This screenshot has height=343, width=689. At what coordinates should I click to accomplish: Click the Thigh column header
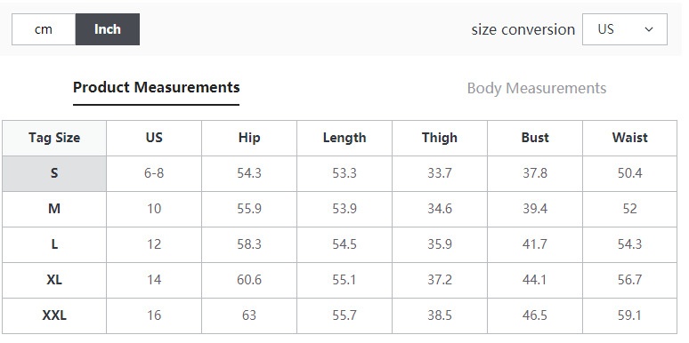click(x=440, y=138)
